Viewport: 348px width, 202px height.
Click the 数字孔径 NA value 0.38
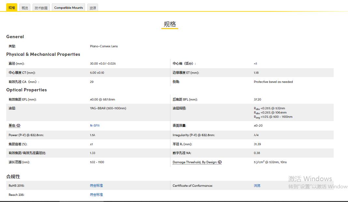tap(256, 153)
